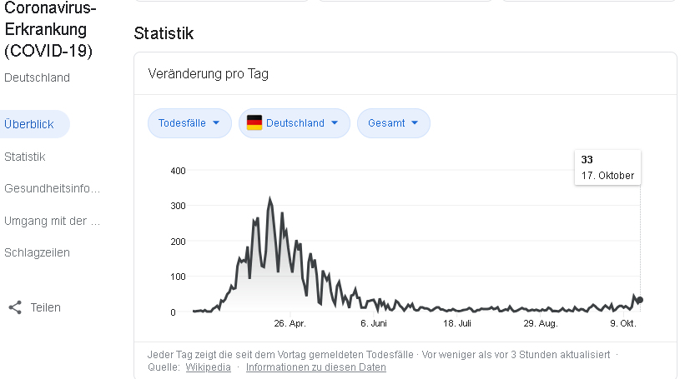Select the Überblick sidebar tab
The width and height of the screenshot is (685, 379).
coord(30,124)
